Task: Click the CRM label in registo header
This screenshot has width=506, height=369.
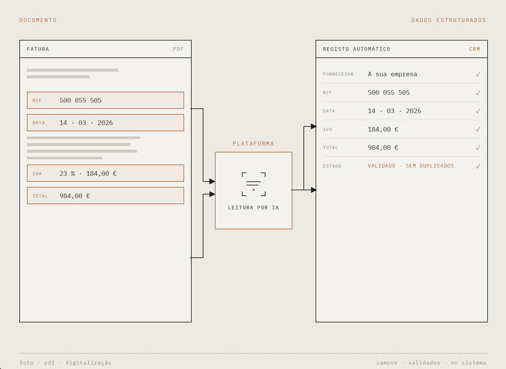Action: [474, 49]
